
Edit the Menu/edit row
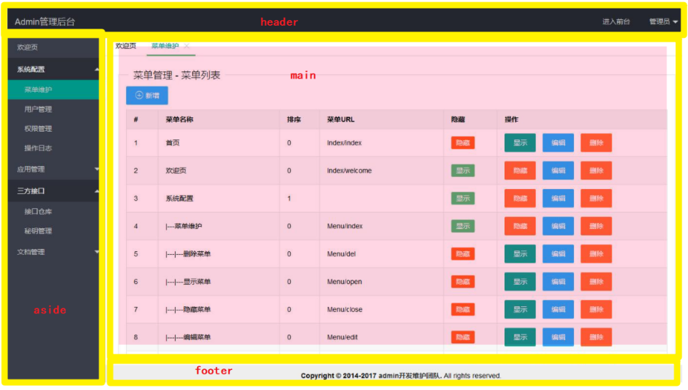coord(558,337)
